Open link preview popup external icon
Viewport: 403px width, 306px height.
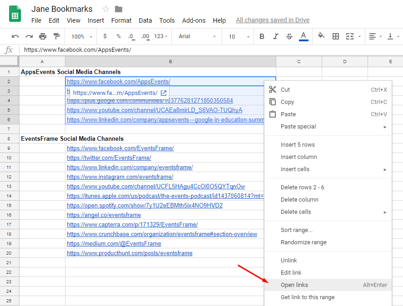164,93
